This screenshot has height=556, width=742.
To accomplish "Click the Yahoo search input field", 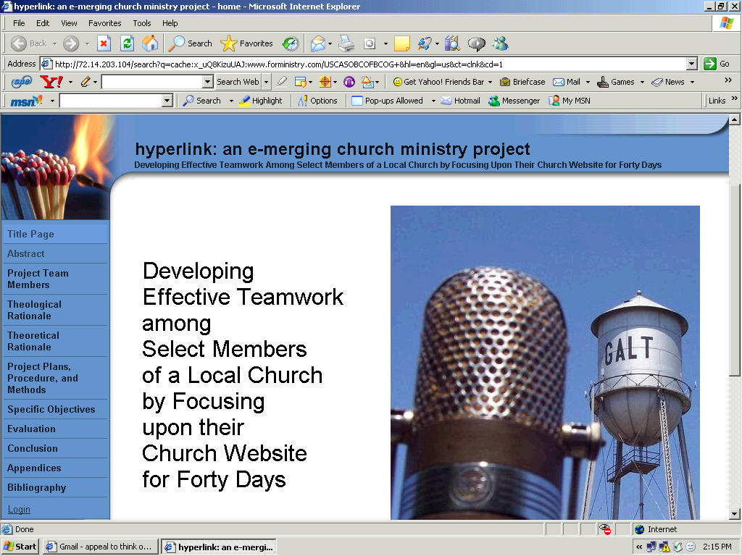I will pyautogui.click(x=152, y=82).
